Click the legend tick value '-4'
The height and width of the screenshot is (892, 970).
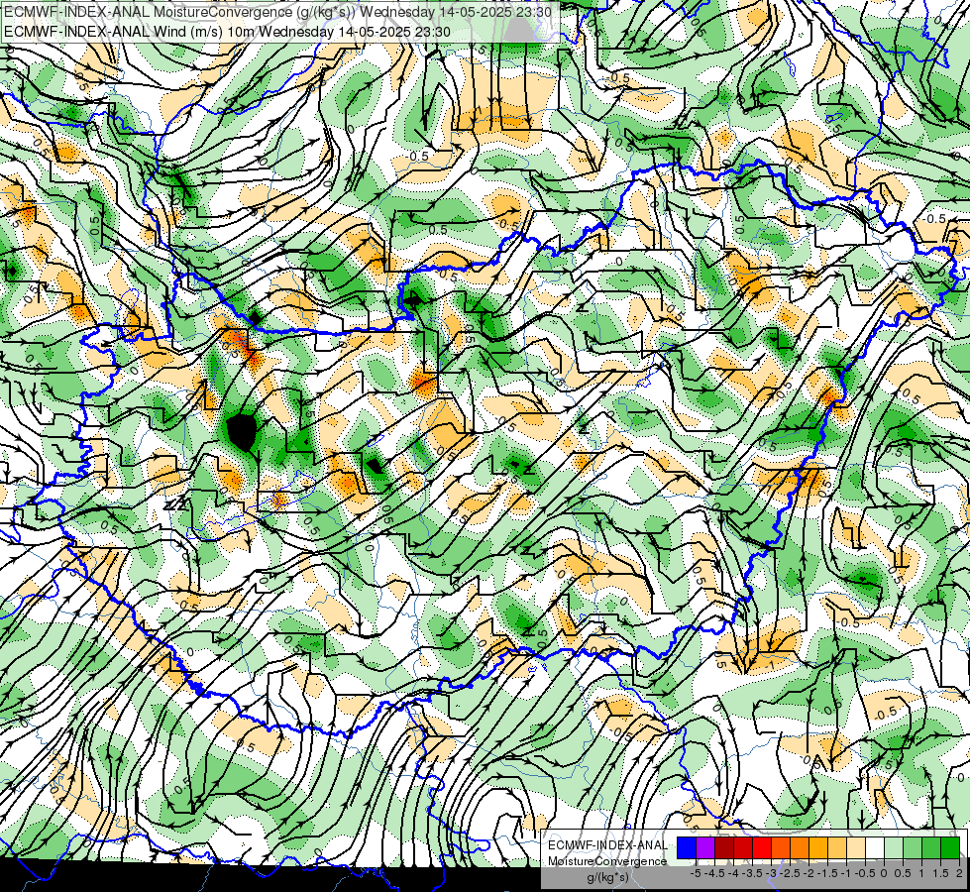pyautogui.click(x=733, y=873)
